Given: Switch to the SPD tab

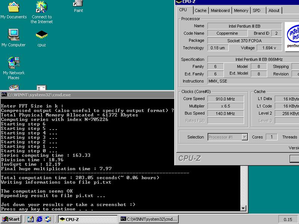Looking at the screenshot, I should point(258,11).
